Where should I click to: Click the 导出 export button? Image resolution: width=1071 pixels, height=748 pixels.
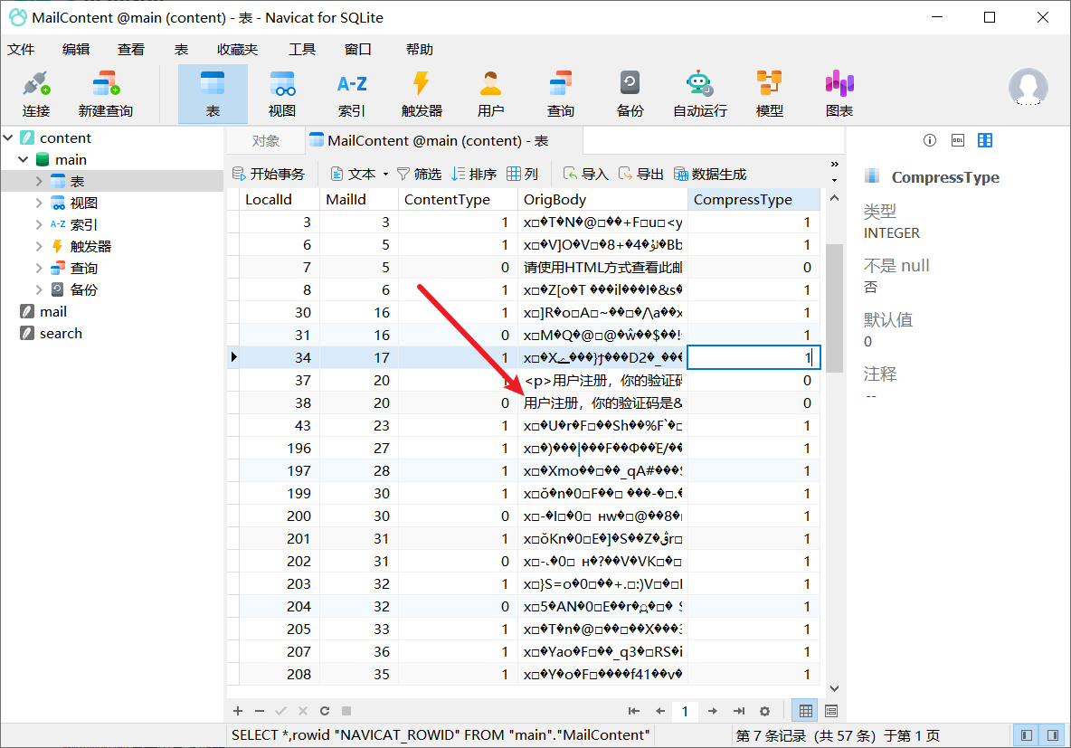coord(640,175)
